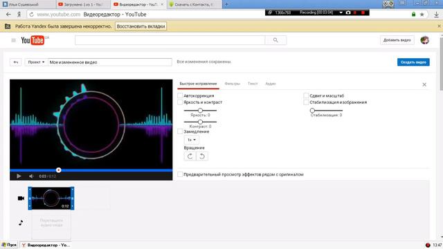Open the user avatar account menu
The width and height of the screenshot is (443, 249).
[424, 40]
